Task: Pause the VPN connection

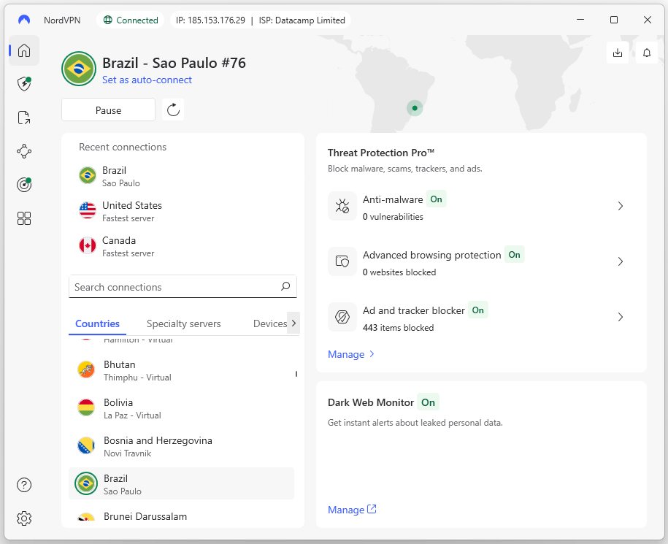Action: coord(108,110)
